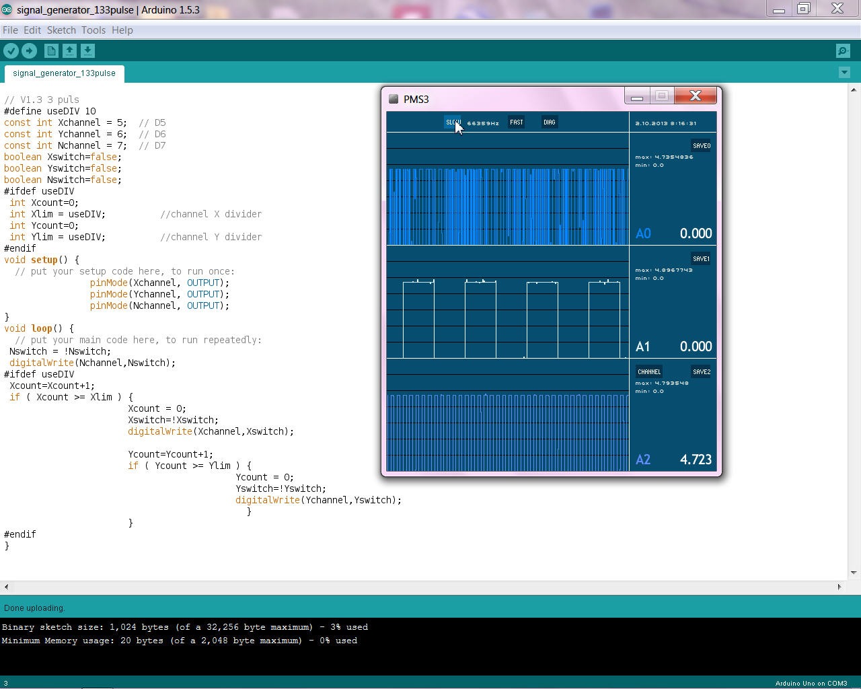Toggle SLOW sampling mode in PMS3
This screenshot has height=689, width=861.
coord(453,122)
